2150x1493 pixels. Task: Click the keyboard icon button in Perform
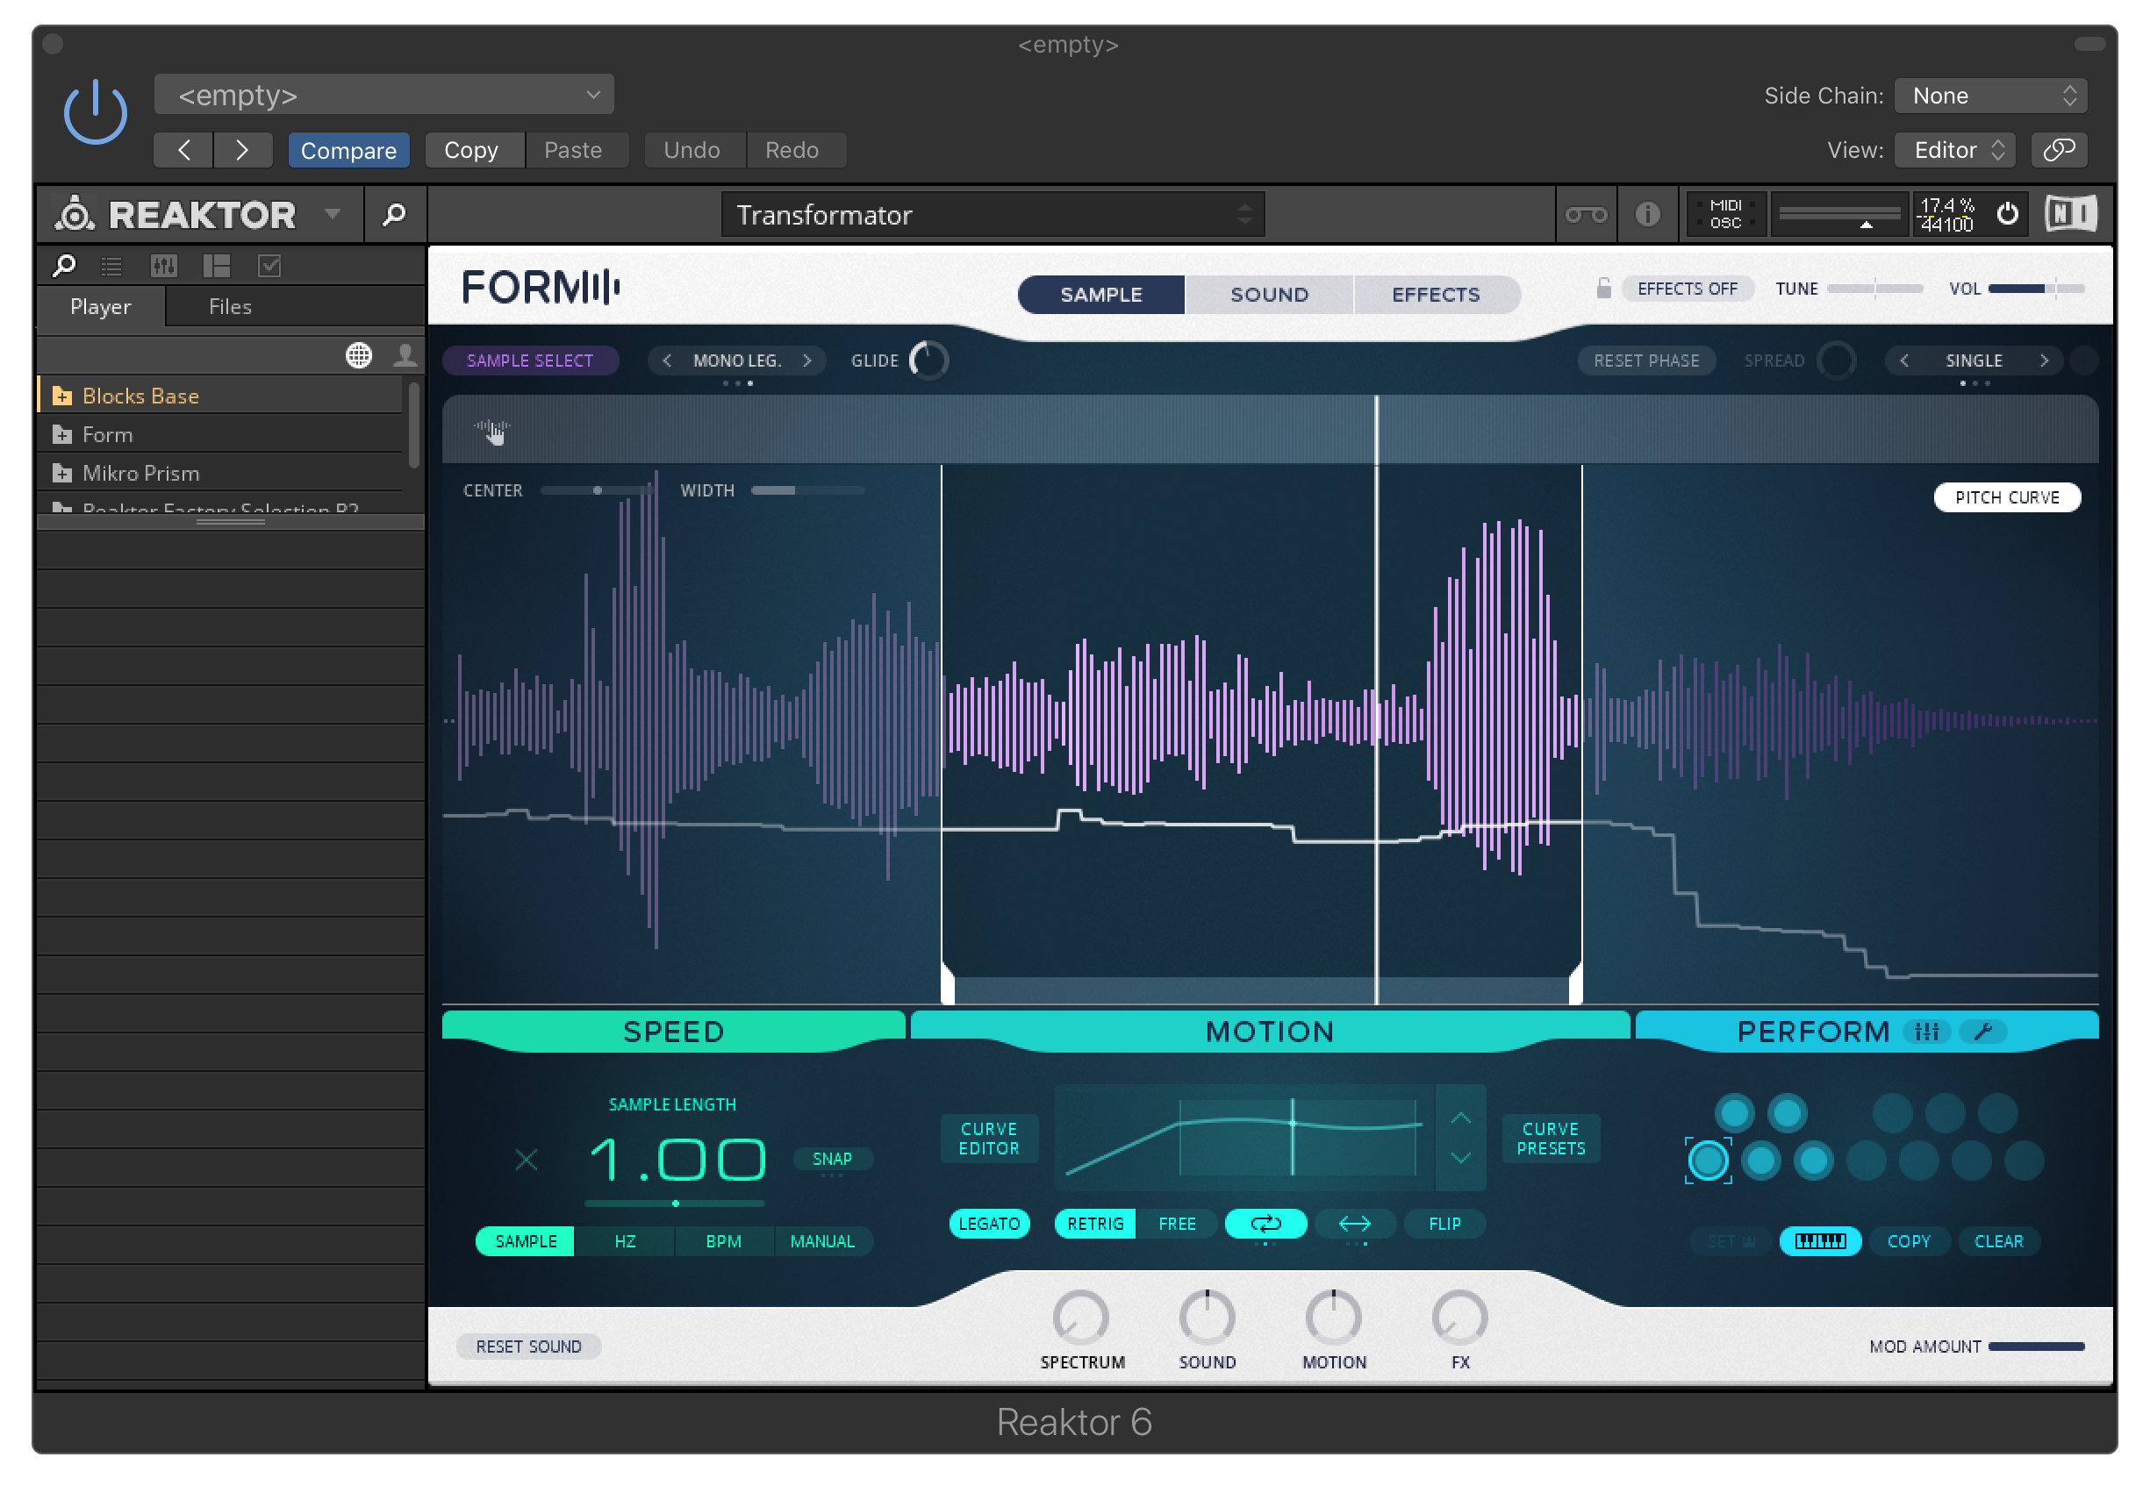pos(1819,1240)
